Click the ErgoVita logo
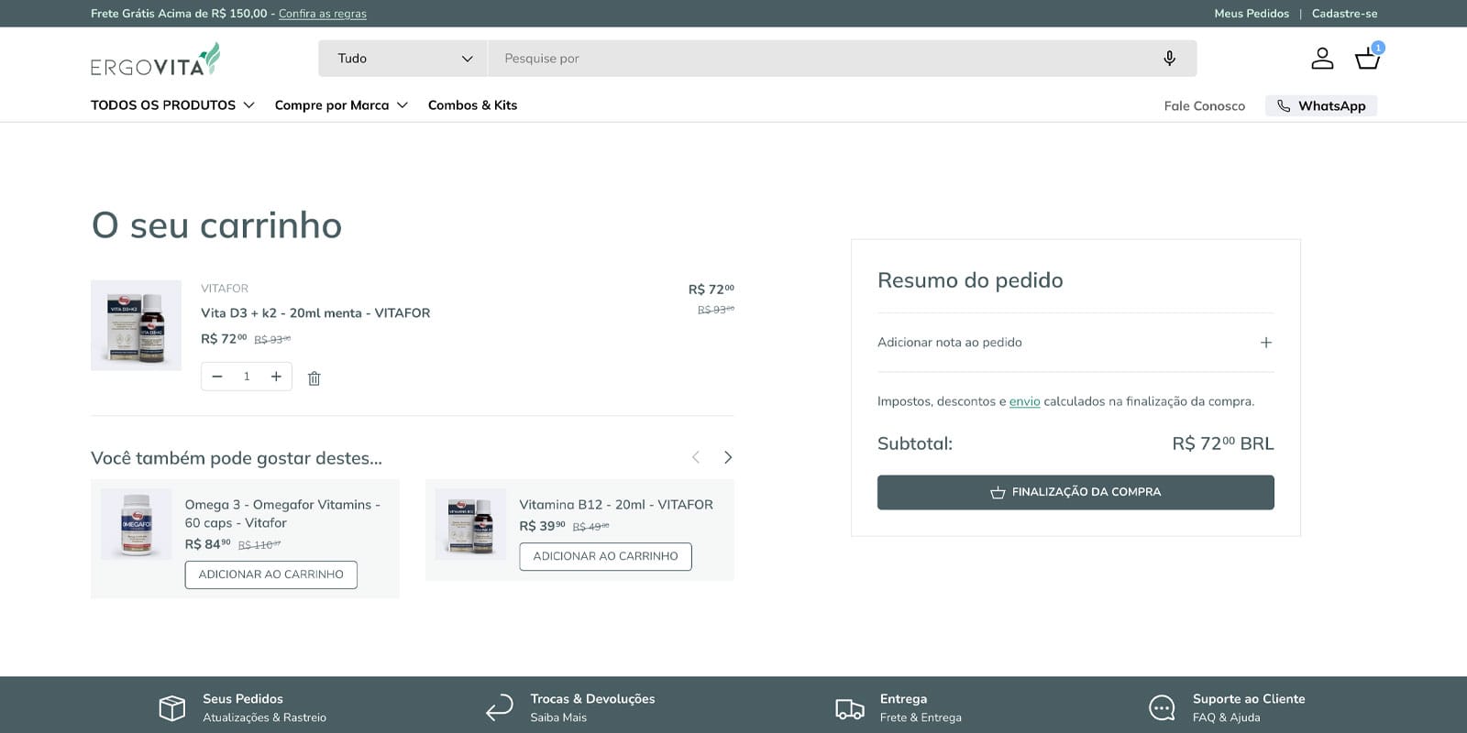This screenshot has width=1467, height=733. (x=155, y=59)
